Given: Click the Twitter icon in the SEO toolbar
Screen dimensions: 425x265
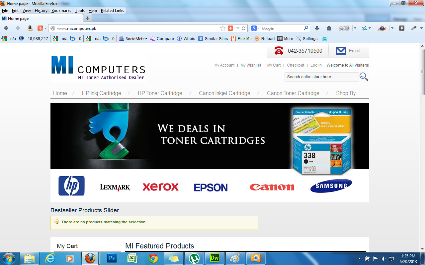Looking at the screenshot, I should [325, 38].
